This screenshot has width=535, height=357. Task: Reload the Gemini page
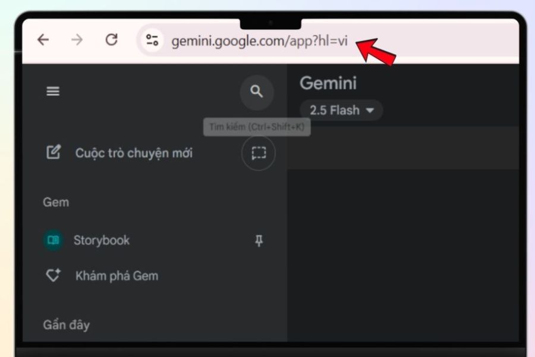[x=111, y=40]
